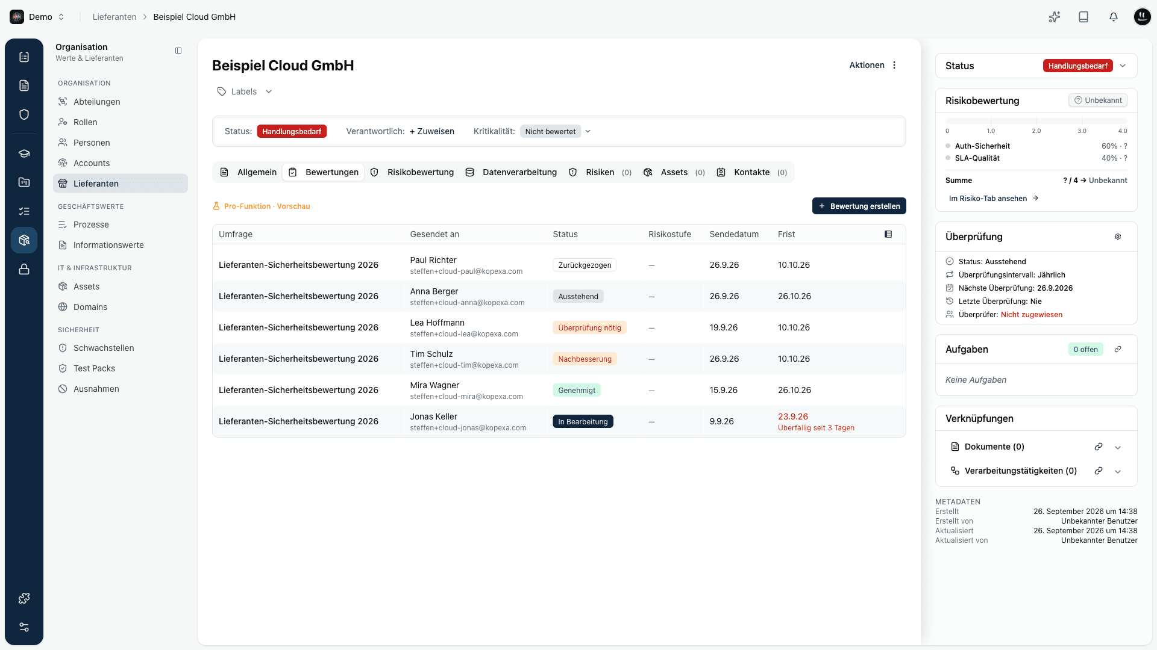Viewport: 1157px width, 650px height.
Task: Click the Bewertung erstellen button
Action: click(x=859, y=206)
